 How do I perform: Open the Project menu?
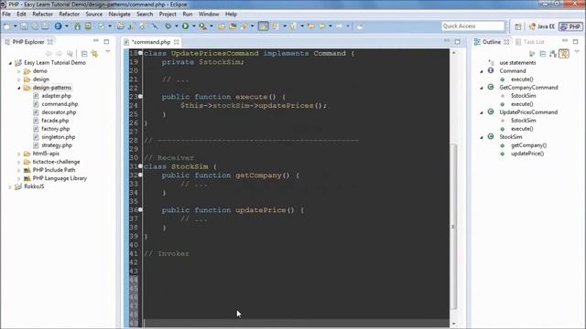(168, 15)
